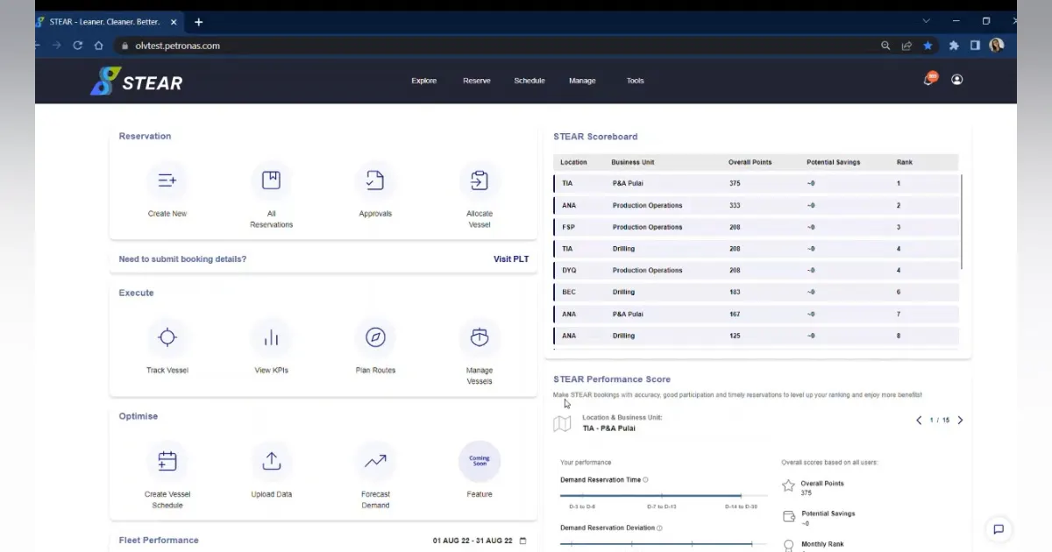The width and height of the screenshot is (1052, 552).
Task: Click the Potential Savings wallet icon
Action: tap(788, 516)
